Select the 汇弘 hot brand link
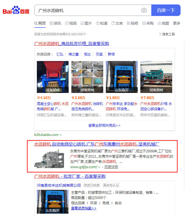The image size is (185, 216). click(60, 54)
